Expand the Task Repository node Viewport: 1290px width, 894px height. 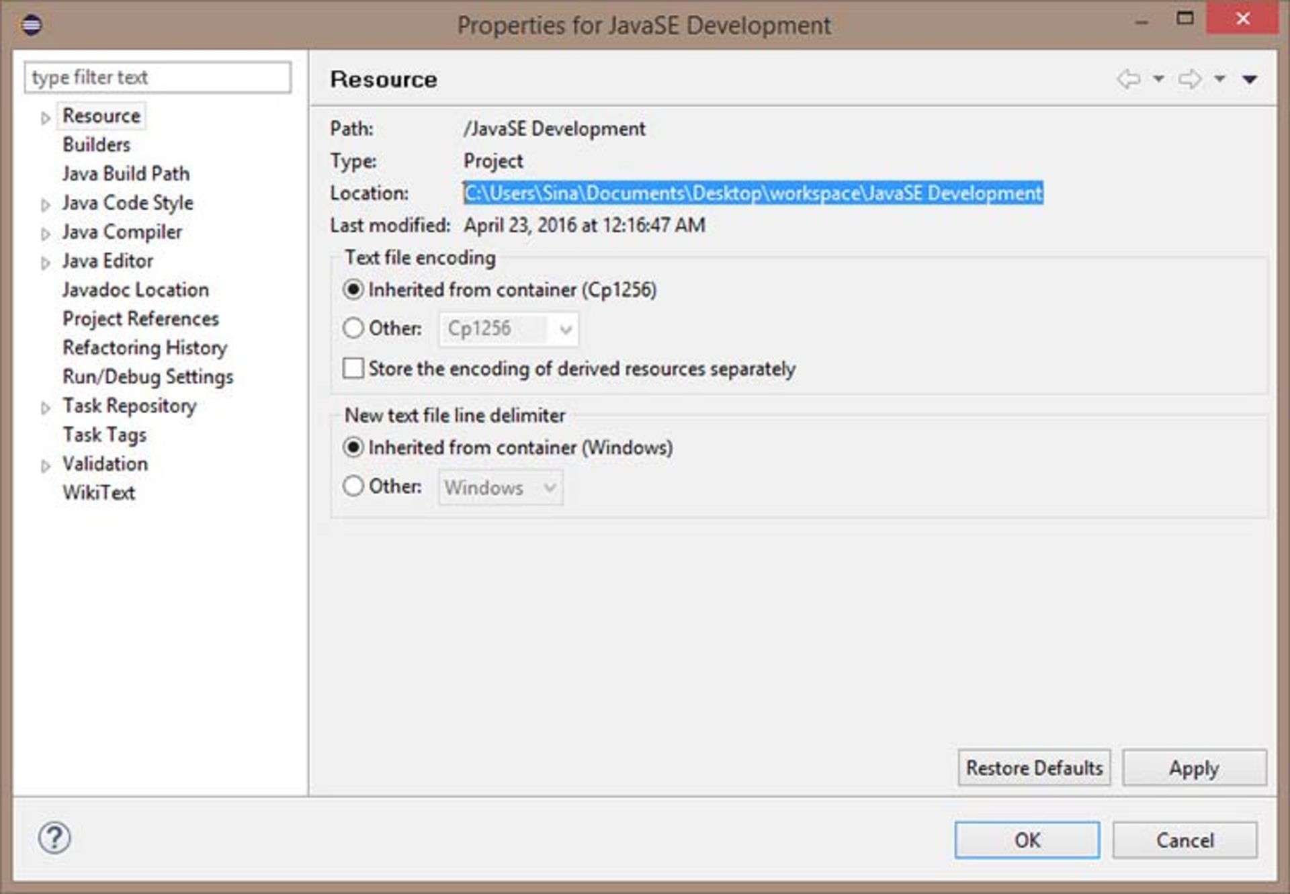(45, 408)
